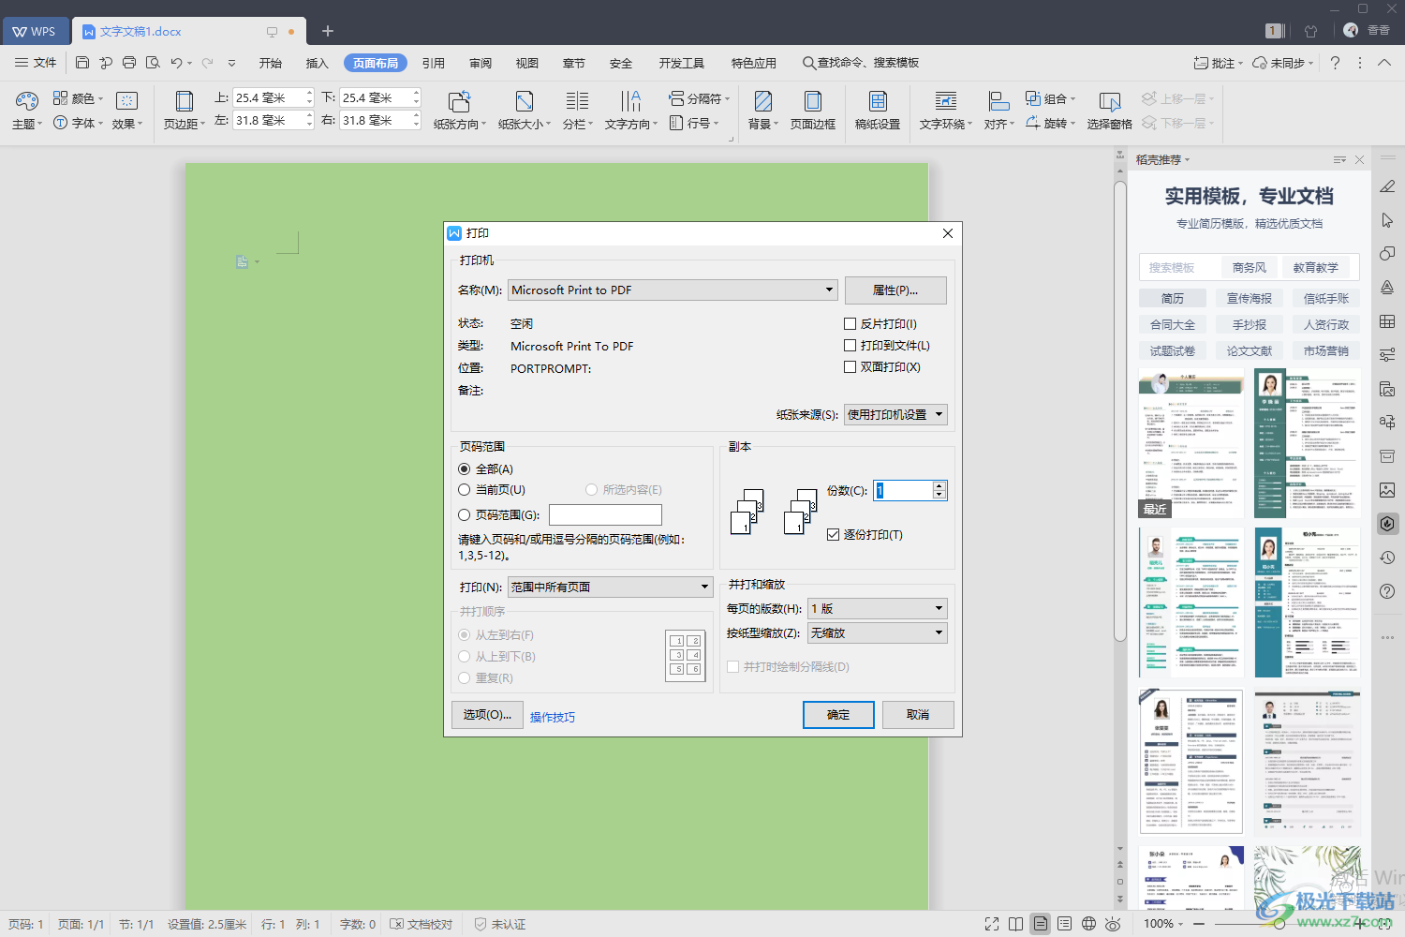
Task: Select the 当前页 radio button
Action: click(465, 490)
